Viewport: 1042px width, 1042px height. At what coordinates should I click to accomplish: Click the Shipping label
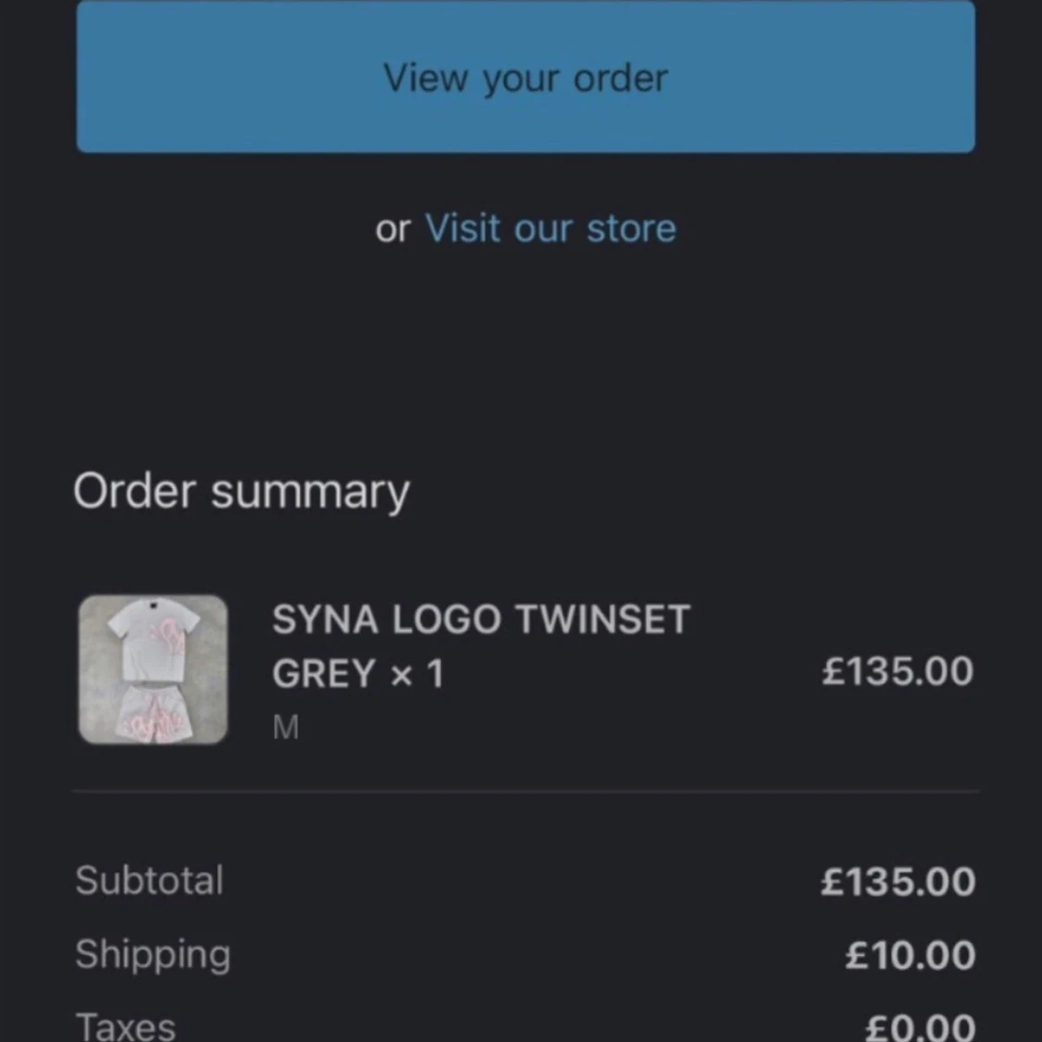pos(153,955)
